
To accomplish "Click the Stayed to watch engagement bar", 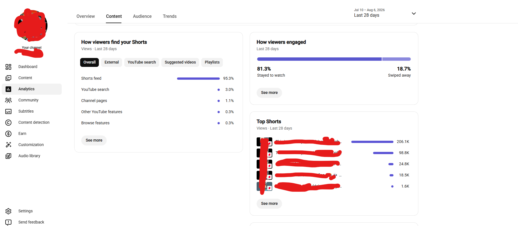I will click(319, 59).
